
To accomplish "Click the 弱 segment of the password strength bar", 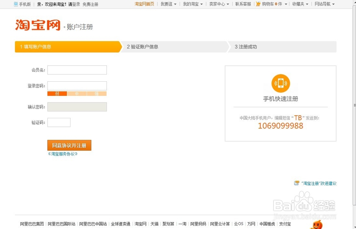I will coord(57,93).
